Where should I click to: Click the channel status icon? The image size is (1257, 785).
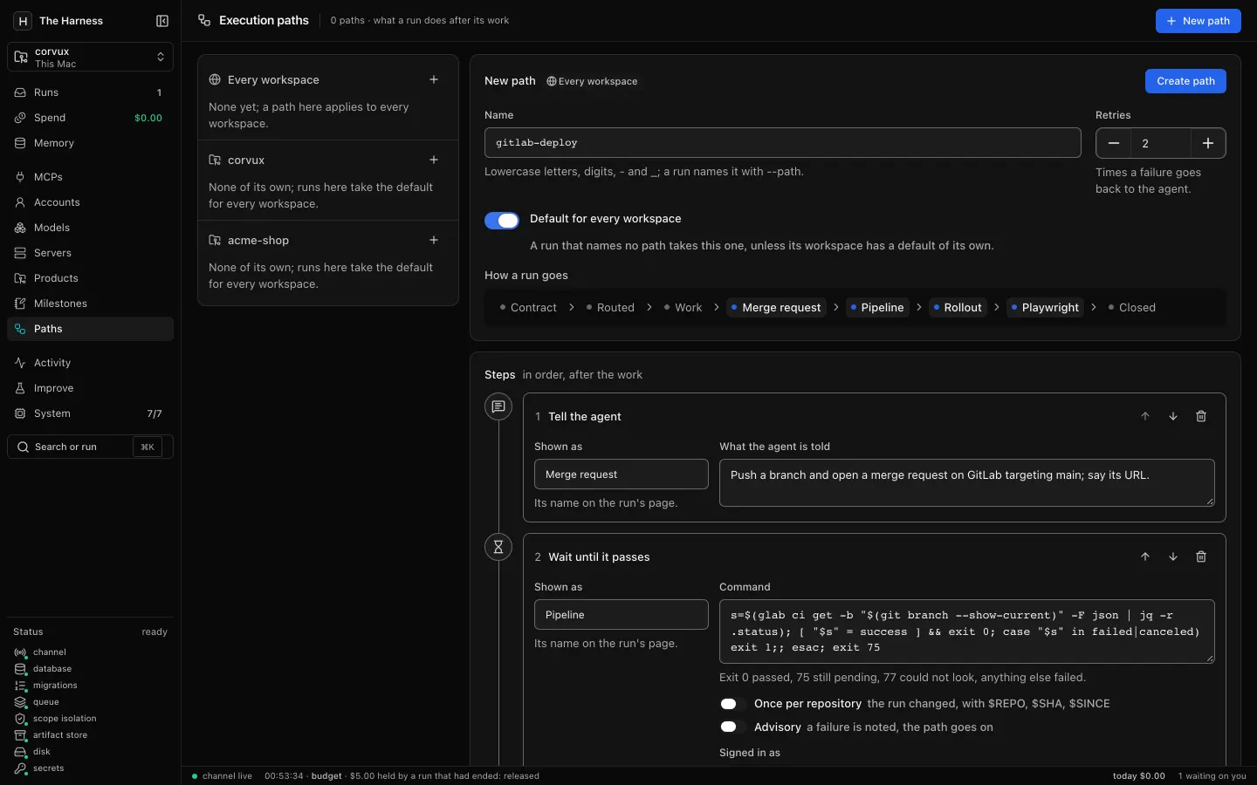[20, 652]
